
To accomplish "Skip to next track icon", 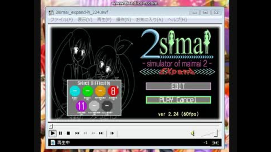I will coord(101,133).
